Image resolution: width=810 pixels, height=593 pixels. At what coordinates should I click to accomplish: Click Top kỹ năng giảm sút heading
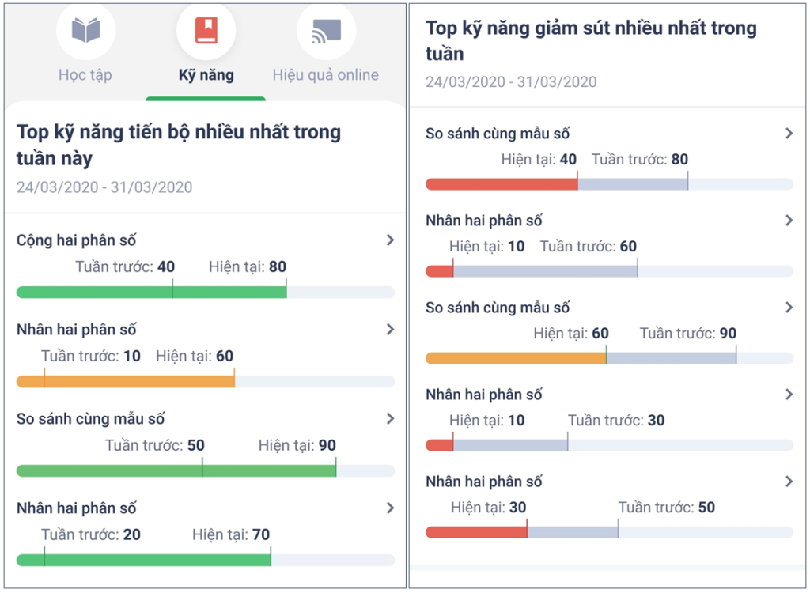point(591,40)
